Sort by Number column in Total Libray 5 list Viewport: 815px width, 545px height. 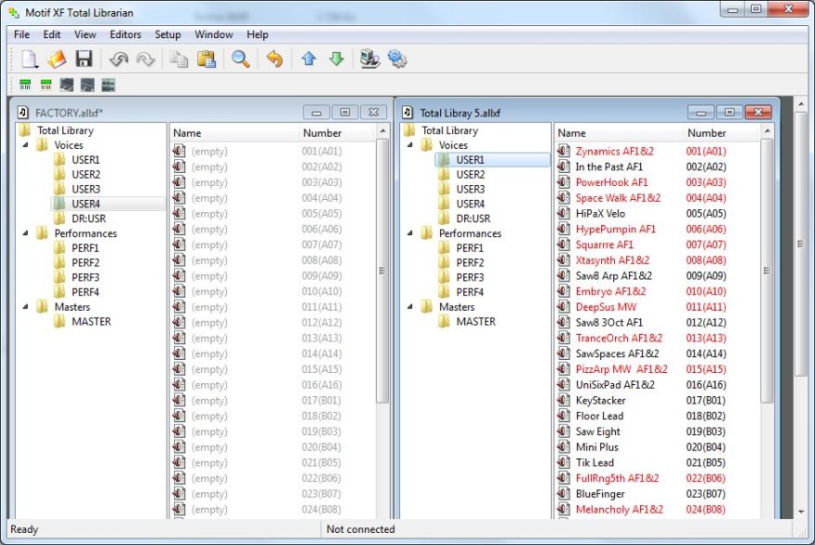click(721, 133)
